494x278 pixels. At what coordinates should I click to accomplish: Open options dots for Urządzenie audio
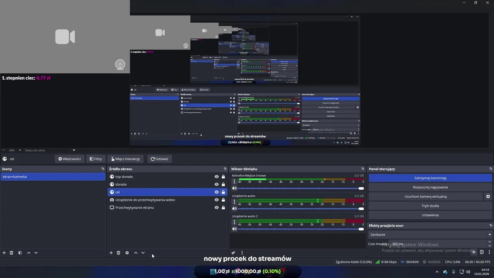coord(234,202)
